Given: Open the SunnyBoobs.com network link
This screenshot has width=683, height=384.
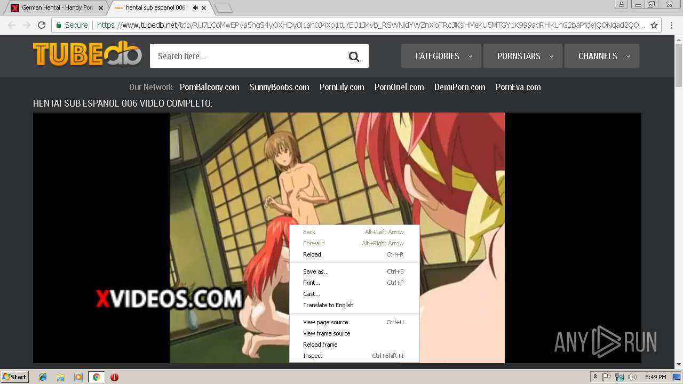Looking at the screenshot, I should click(280, 87).
